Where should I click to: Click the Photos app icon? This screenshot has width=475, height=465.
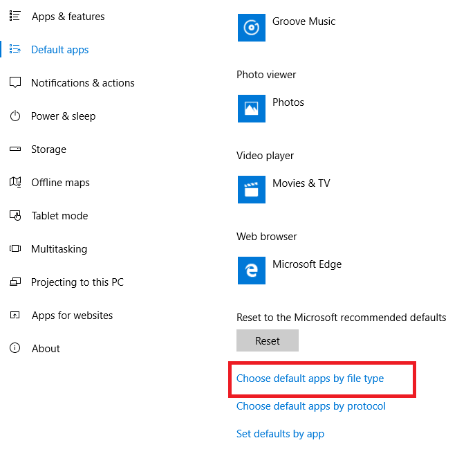[252, 109]
